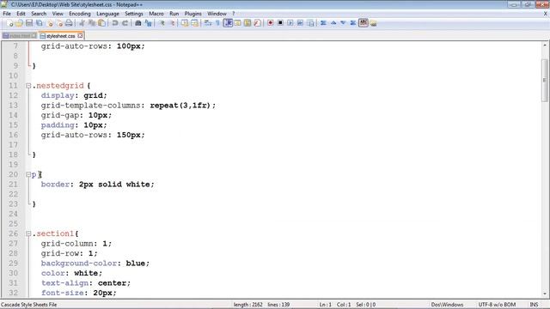Open the Macro menu
Screen dimensions: 550x309
pyautogui.click(x=156, y=14)
